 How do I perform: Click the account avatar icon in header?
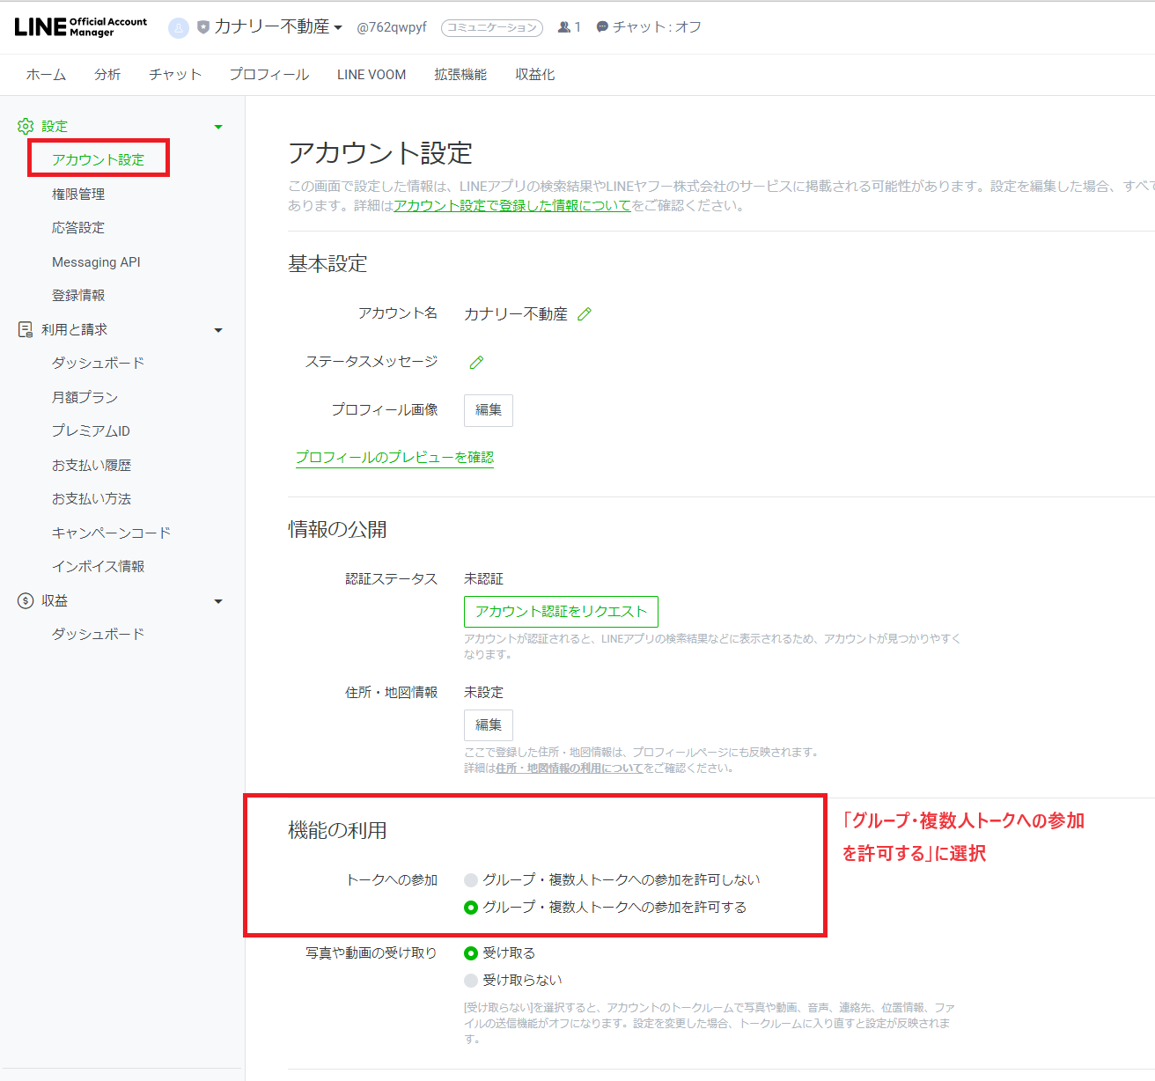click(179, 28)
